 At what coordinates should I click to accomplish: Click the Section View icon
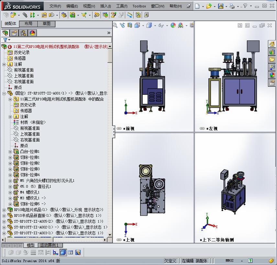(130, 26)
